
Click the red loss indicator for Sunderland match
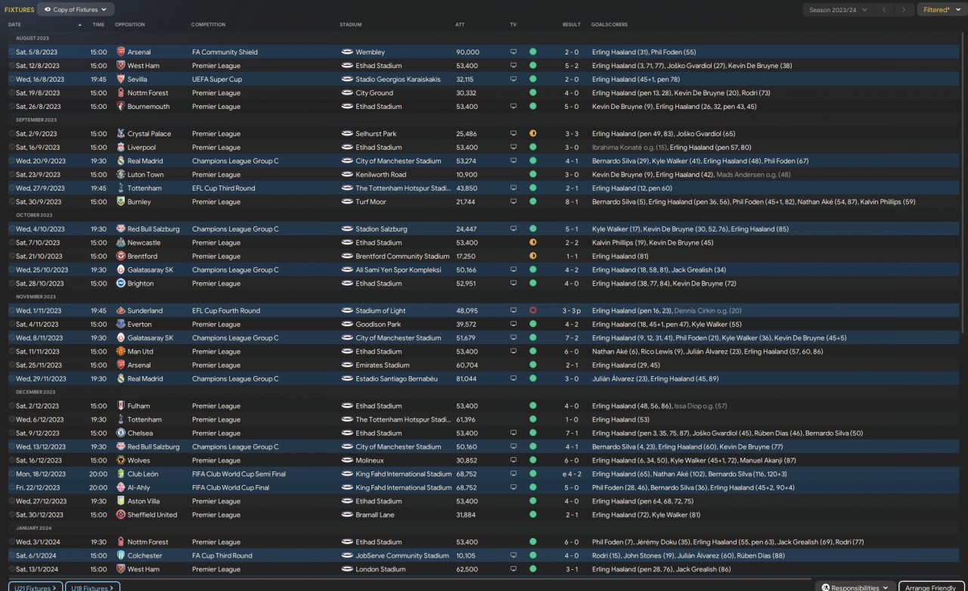tap(533, 311)
